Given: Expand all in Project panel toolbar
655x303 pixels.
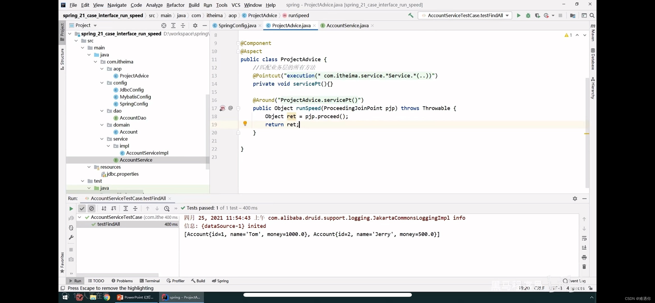Looking at the screenshot, I should [x=173, y=25].
